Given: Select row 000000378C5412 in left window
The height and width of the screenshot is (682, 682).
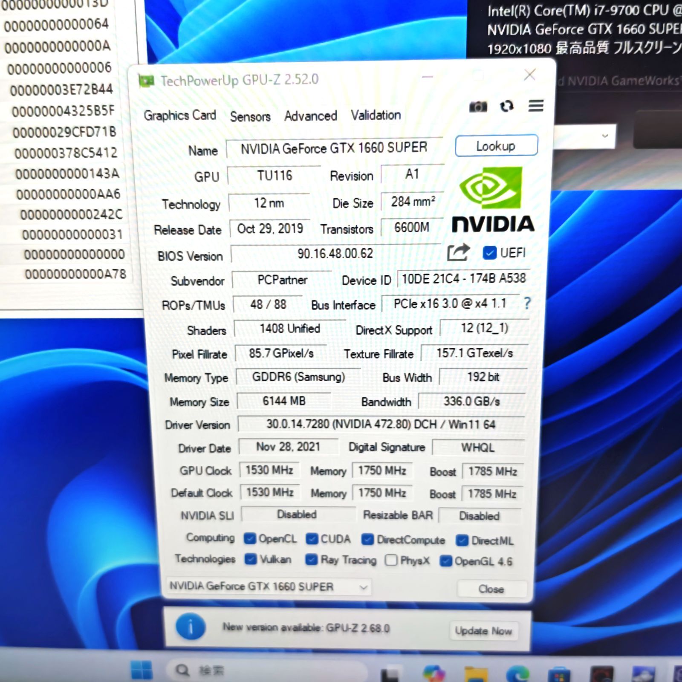Looking at the screenshot, I should 66,153.
